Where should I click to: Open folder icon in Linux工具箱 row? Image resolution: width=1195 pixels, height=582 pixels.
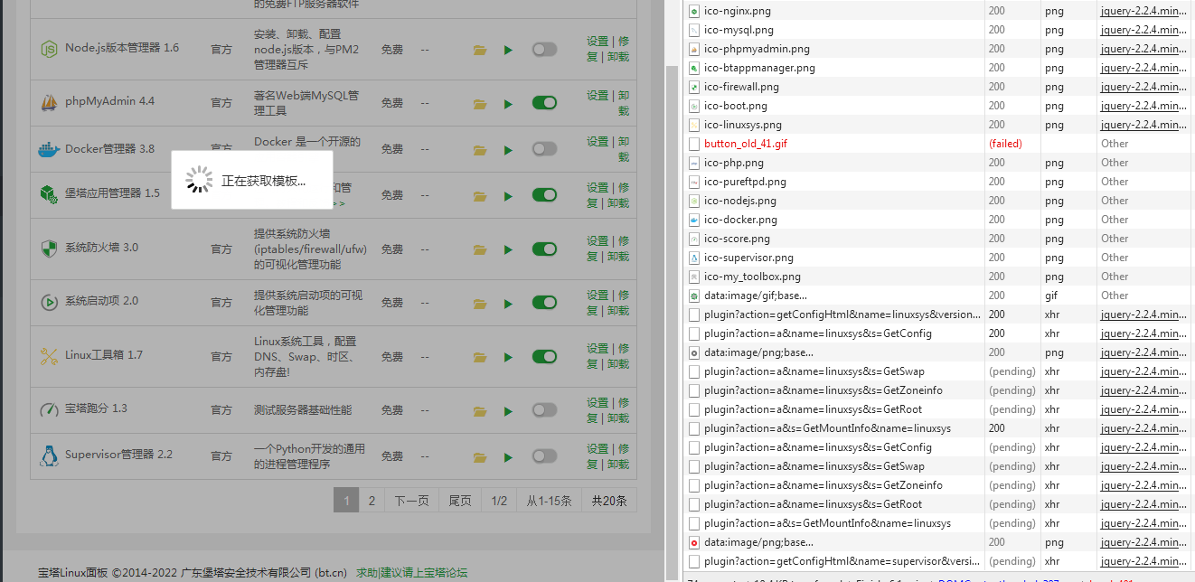click(x=480, y=357)
